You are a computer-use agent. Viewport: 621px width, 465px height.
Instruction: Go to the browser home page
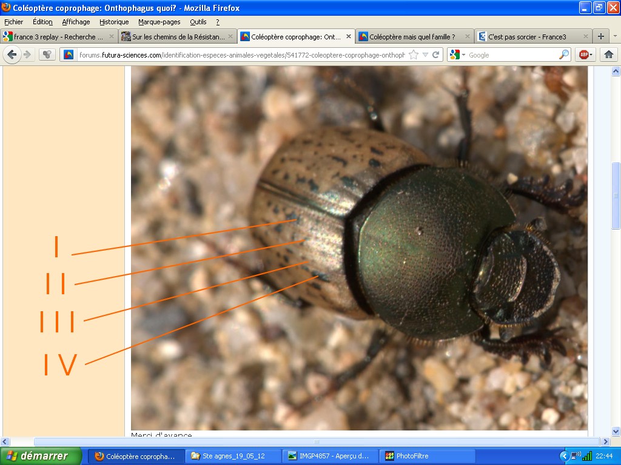[609, 54]
